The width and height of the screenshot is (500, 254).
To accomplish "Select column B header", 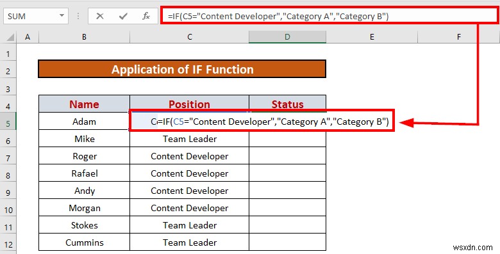I will [84, 37].
